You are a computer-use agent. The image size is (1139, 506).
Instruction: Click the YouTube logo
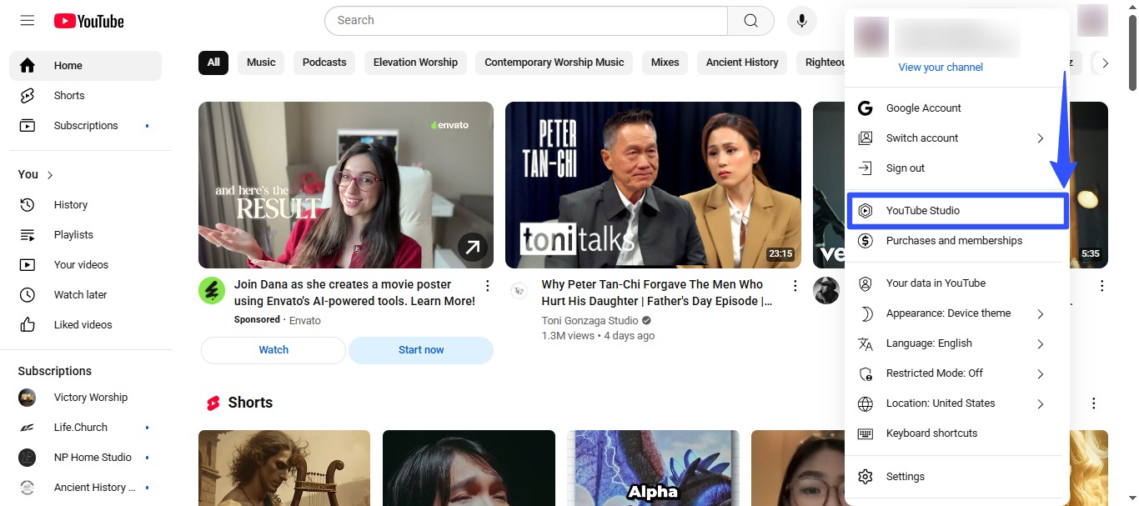pyautogui.click(x=88, y=20)
